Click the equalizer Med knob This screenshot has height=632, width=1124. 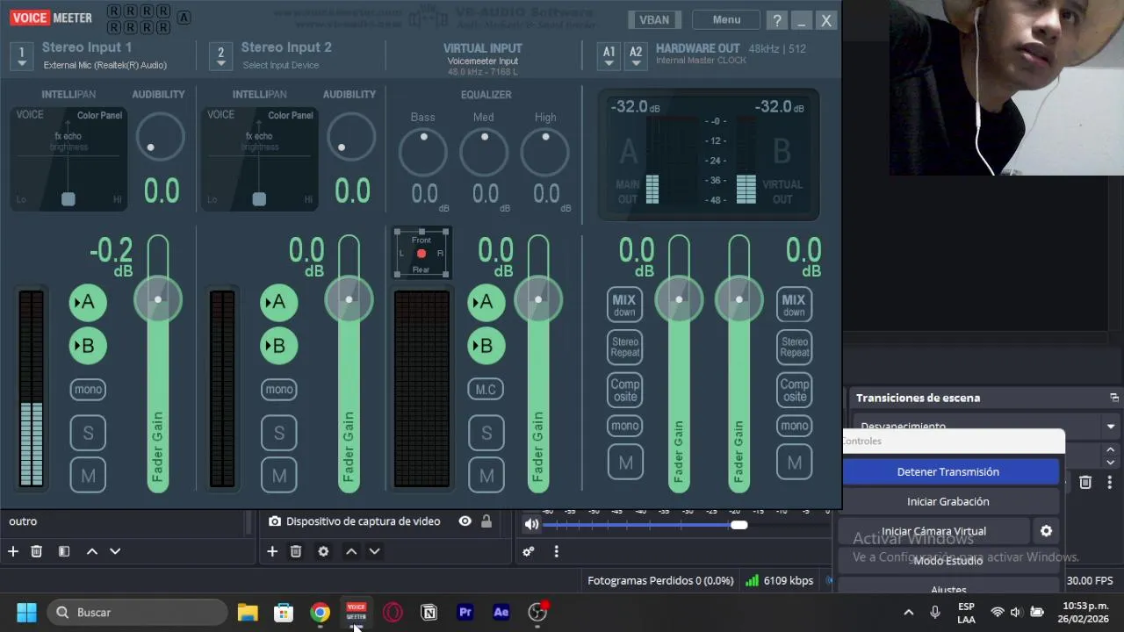pos(484,152)
